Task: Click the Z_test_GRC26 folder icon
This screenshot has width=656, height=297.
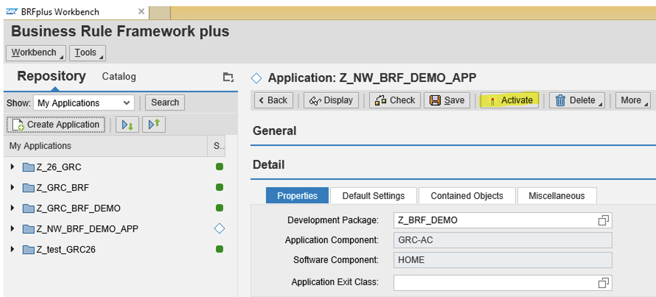Action: click(x=29, y=250)
